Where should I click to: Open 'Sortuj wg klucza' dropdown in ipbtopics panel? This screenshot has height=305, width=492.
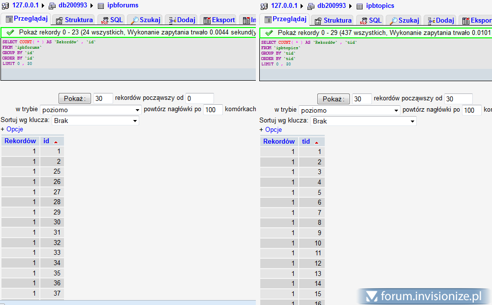point(363,121)
